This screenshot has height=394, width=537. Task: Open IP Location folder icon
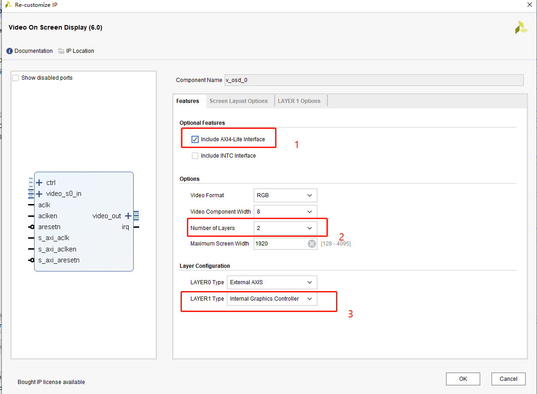click(61, 51)
